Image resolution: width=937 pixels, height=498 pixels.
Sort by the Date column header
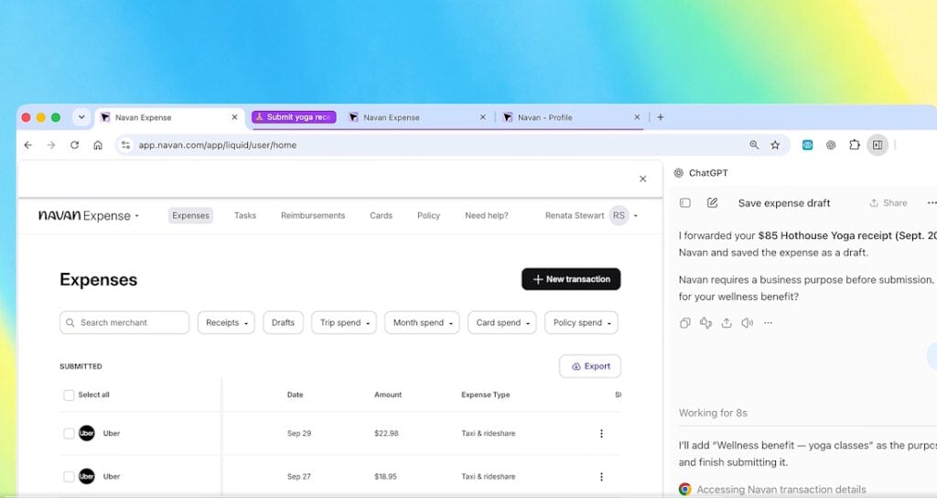[296, 395]
